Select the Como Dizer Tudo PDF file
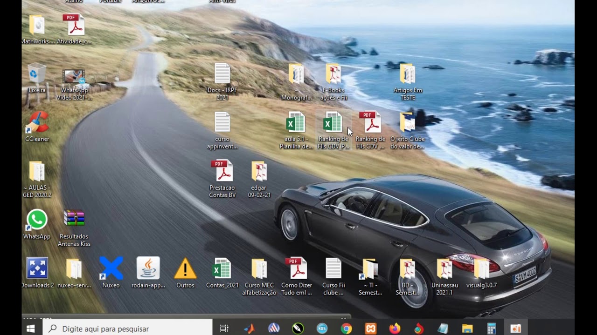The image size is (597, 335). coord(296,268)
